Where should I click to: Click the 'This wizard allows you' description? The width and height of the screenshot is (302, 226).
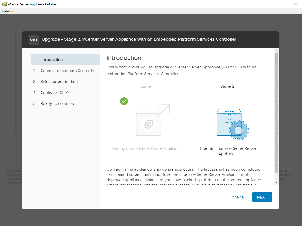coord(181,70)
